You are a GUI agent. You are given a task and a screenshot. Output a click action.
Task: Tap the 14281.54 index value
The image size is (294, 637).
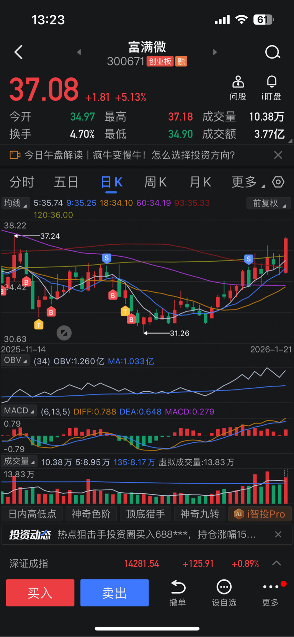142,563
